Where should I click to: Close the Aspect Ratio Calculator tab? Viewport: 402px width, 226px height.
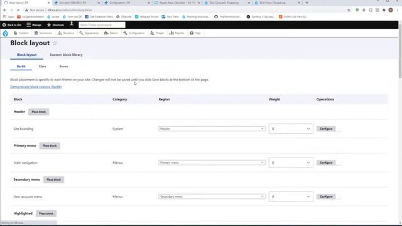coord(198,3)
